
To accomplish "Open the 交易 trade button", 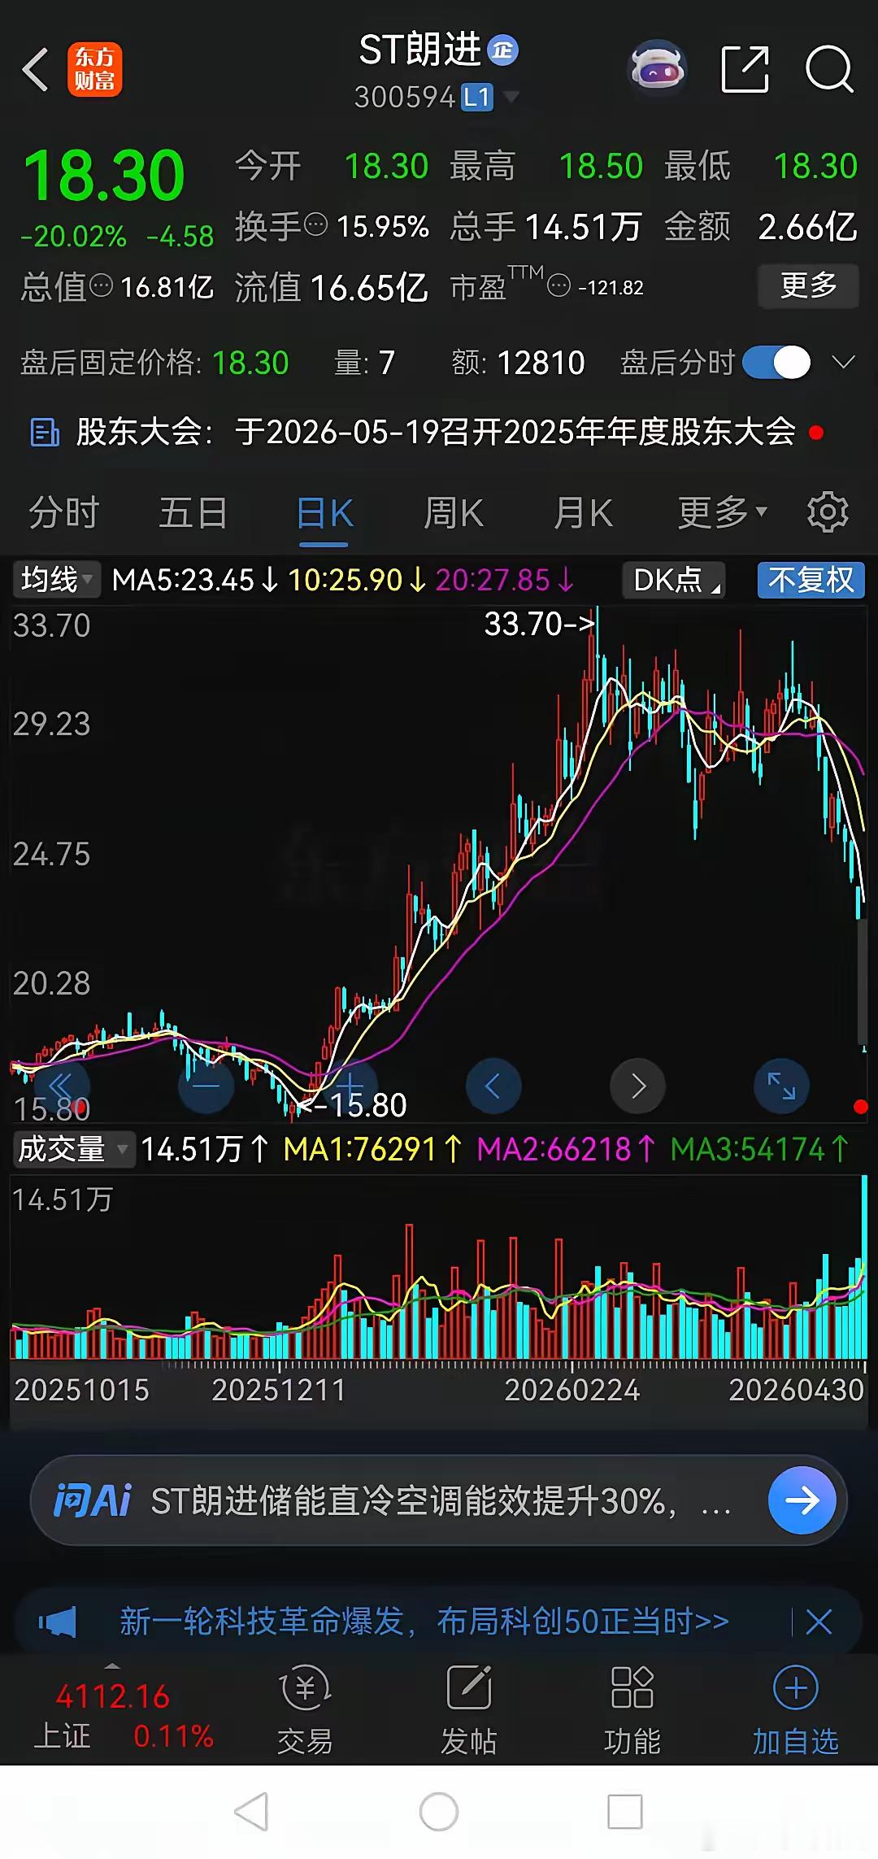I will pos(305,1709).
